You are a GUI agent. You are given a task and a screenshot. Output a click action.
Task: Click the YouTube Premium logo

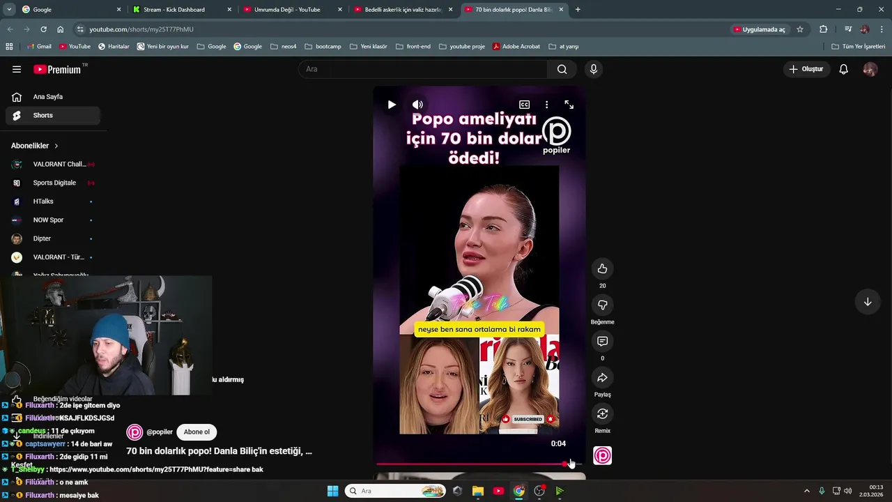57,69
